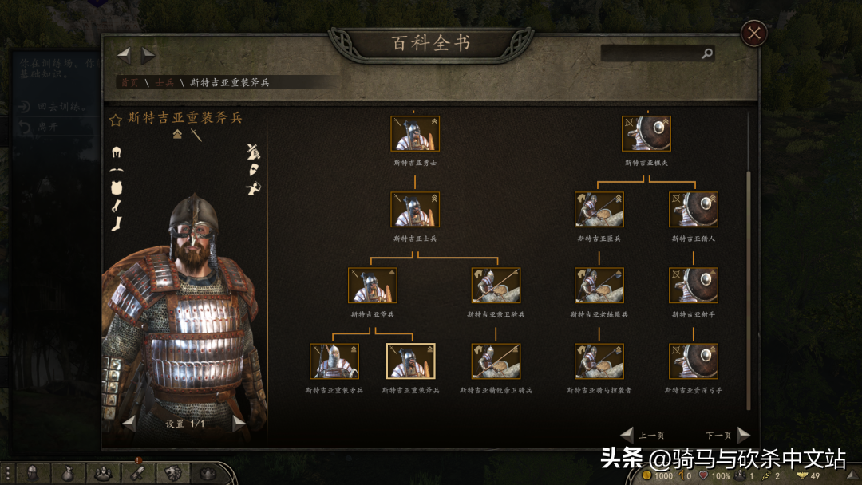Select the 斯特吉亚勇士 troop thumbnail

click(415, 133)
